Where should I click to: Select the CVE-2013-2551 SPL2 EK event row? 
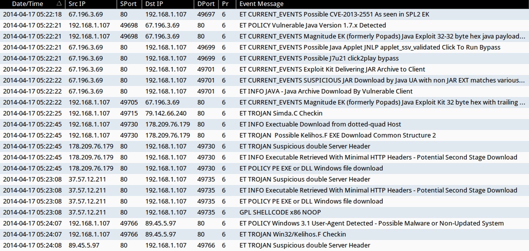tap(334, 14)
